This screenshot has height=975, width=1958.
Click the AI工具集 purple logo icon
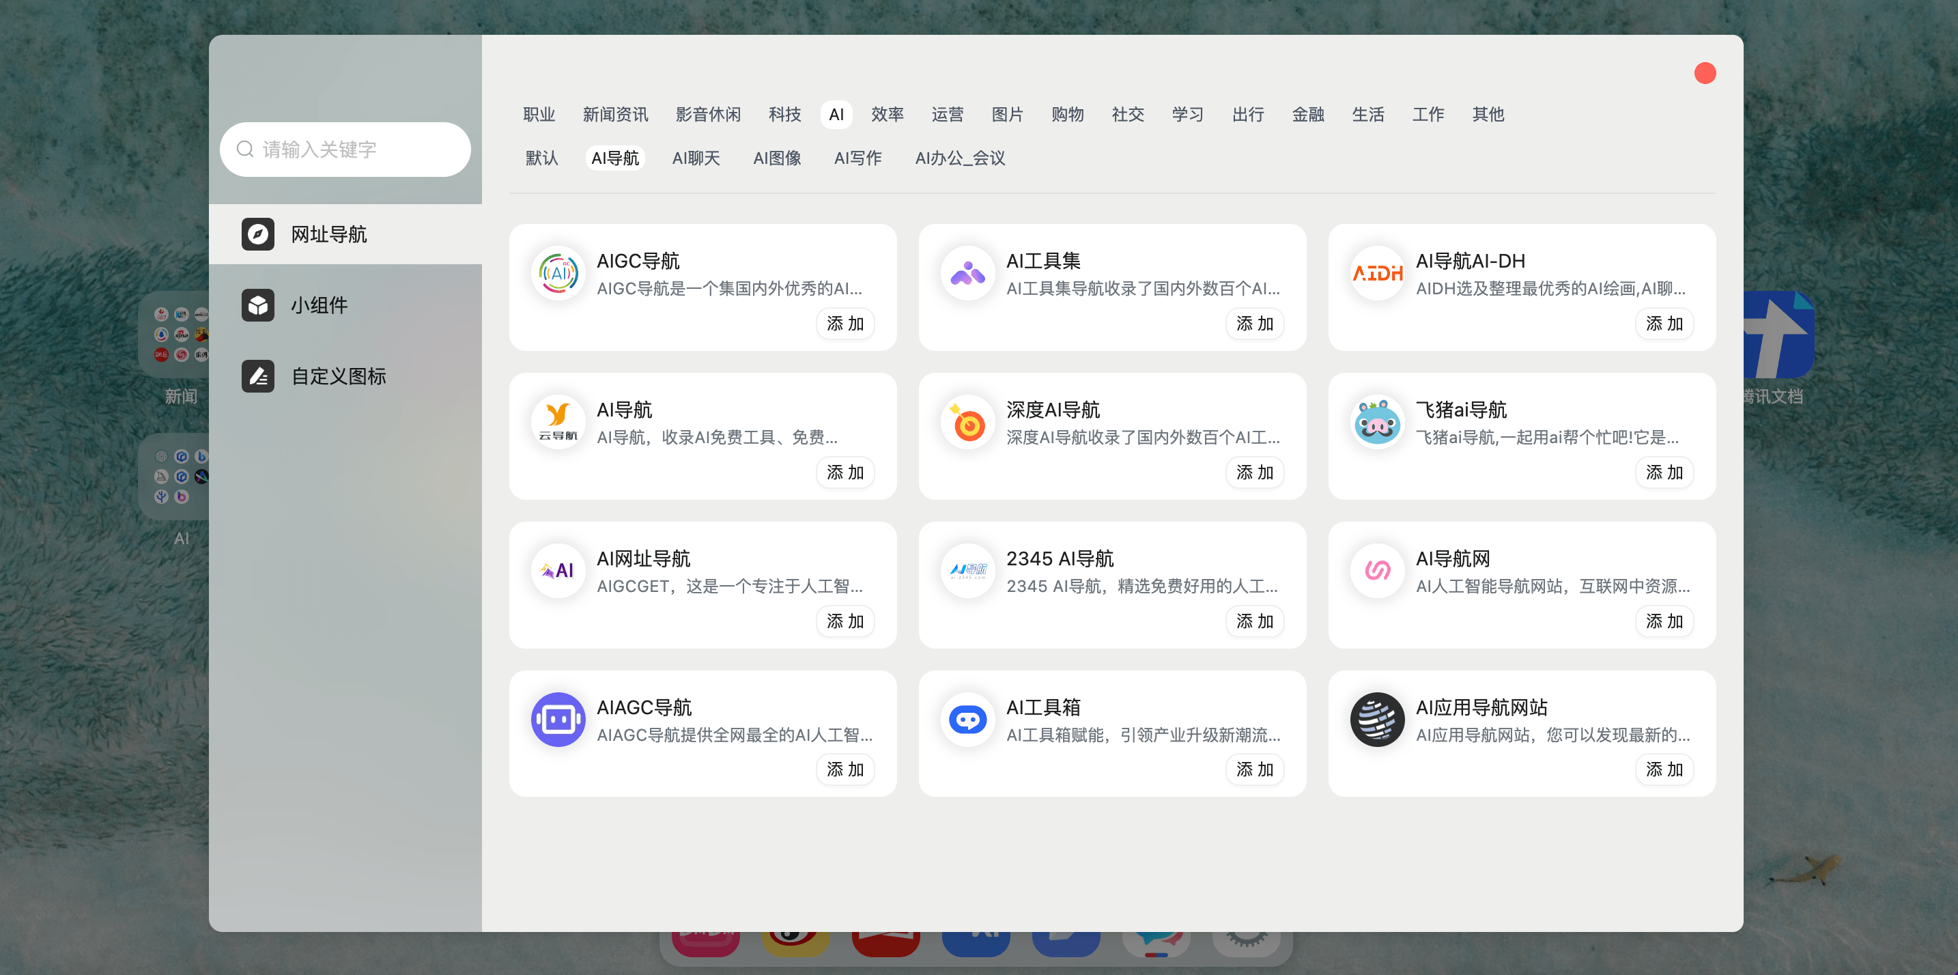967,273
